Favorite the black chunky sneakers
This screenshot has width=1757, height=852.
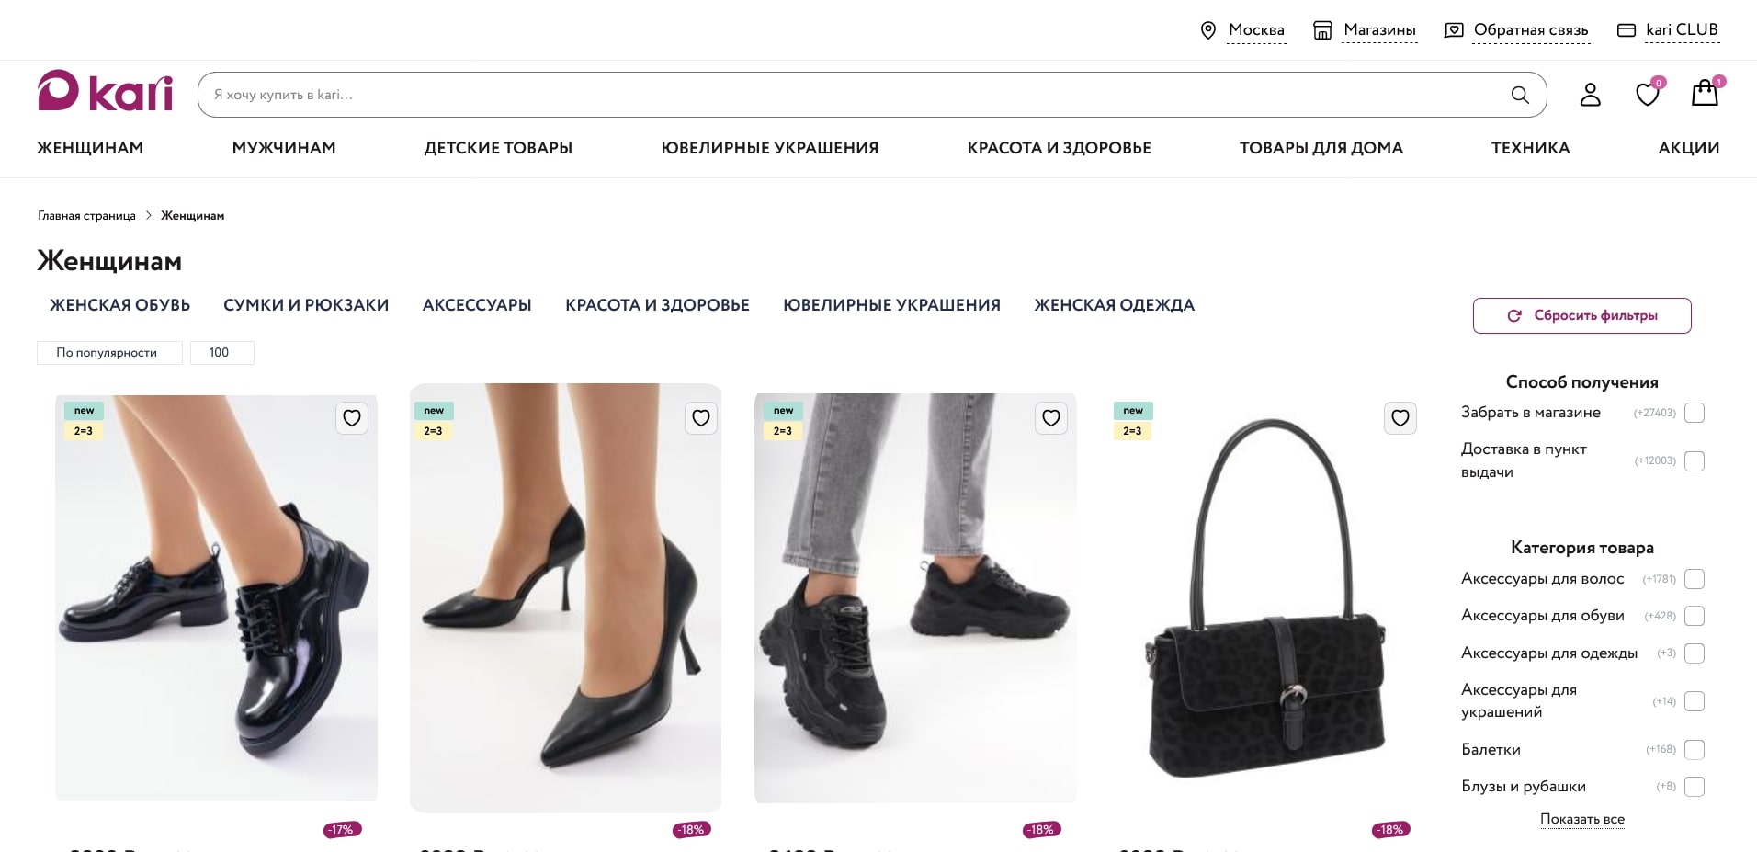click(x=1051, y=418)
